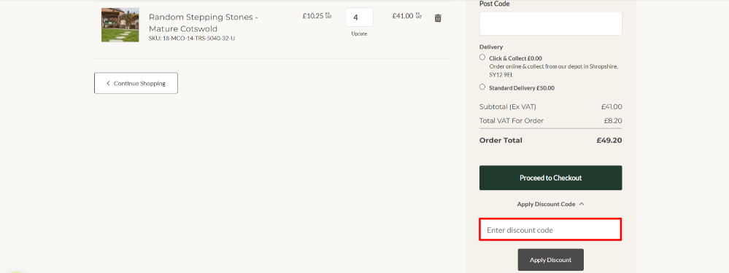Image resolution: width=729 pixels, height=273 pixels.
Task: Click into the Post Code field
Action: (550, 23)
